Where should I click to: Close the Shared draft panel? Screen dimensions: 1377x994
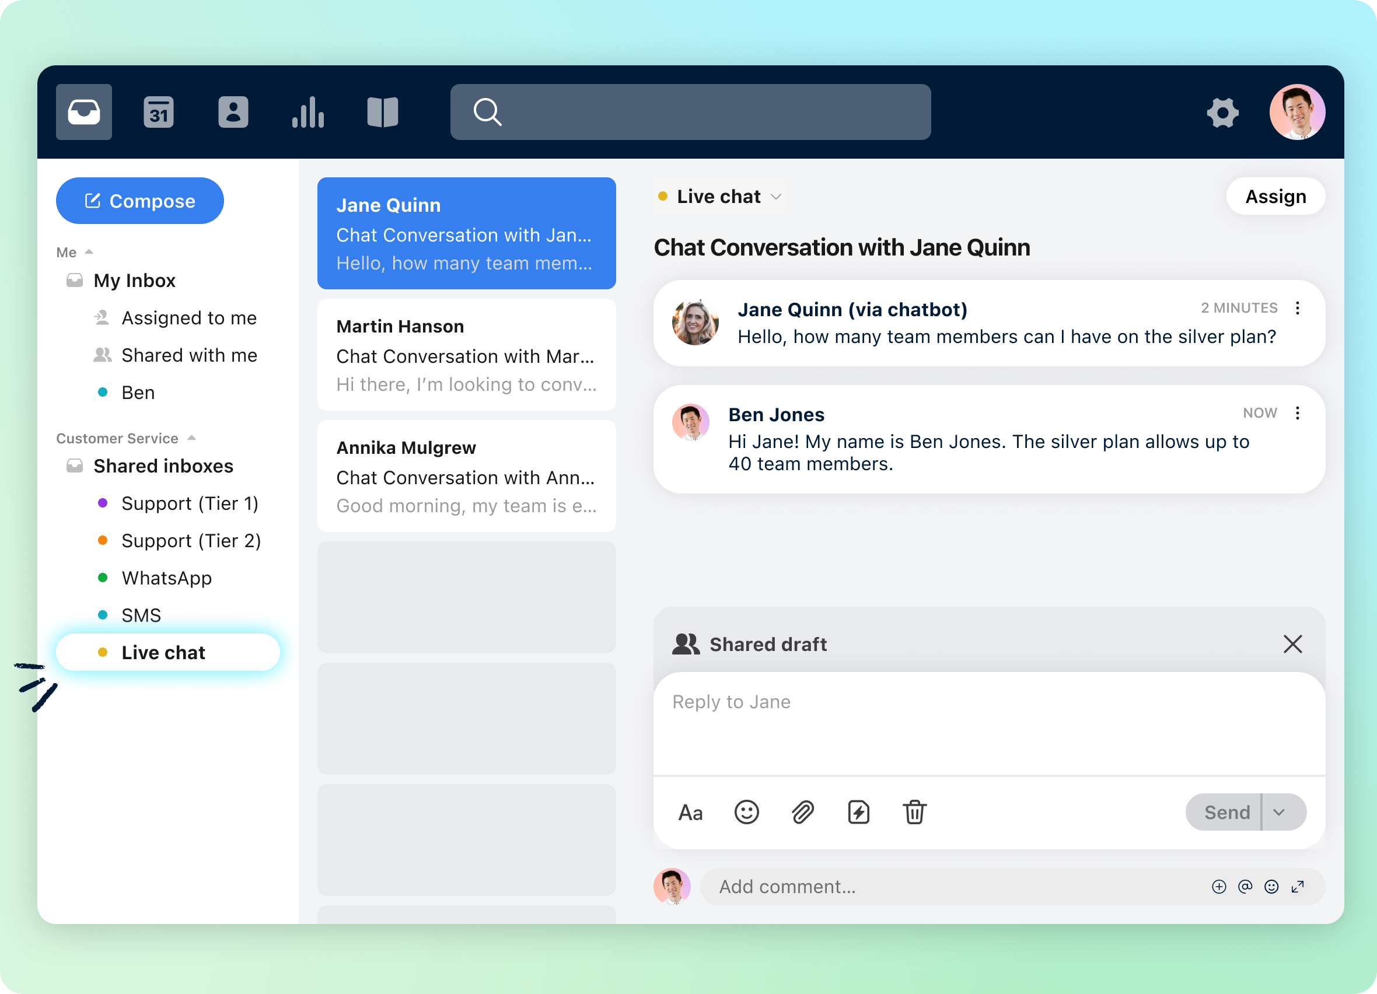[1292, 644]
